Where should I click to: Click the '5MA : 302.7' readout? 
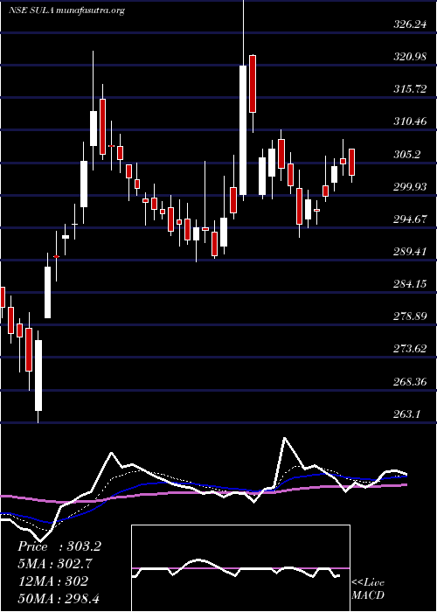(56, 564)
